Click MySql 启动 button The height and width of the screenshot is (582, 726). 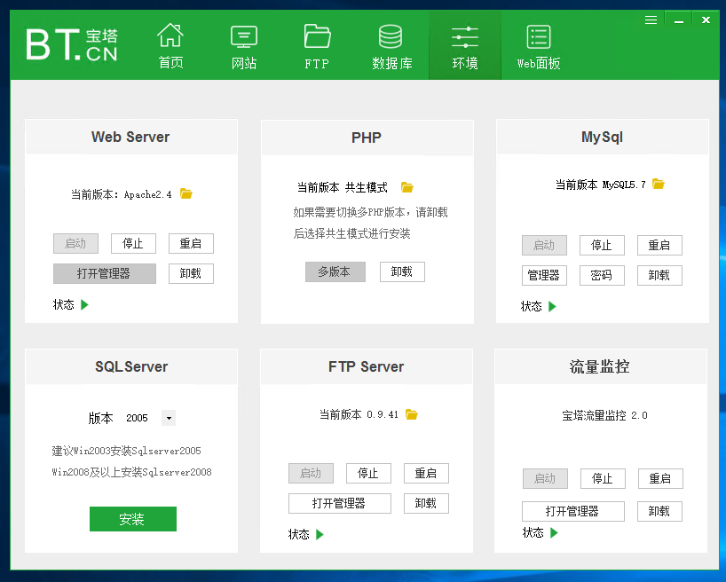pyautogui.click(x=544, y=246)
